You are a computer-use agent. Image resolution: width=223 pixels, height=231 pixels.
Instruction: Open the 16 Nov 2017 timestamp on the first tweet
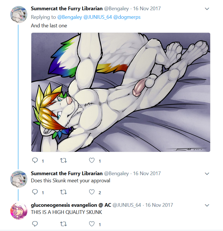pyautogui.click(x=147, y=9)
